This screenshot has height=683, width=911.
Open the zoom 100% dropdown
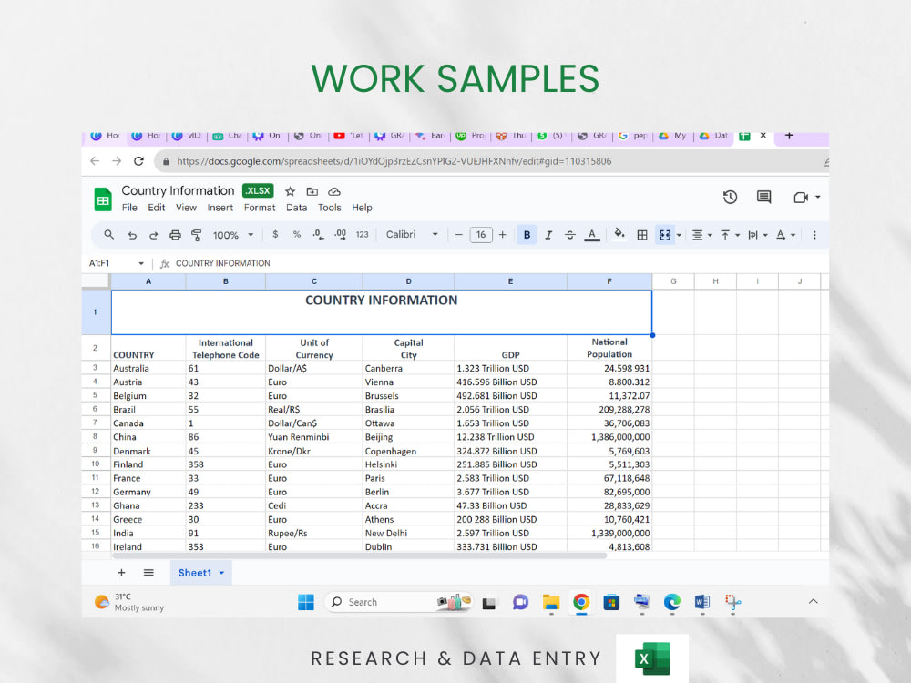(233, 235)
